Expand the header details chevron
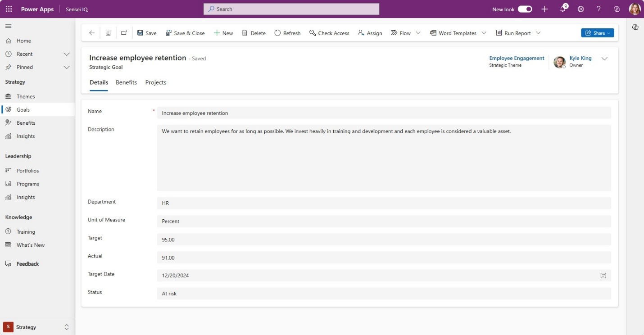644x335 pixels. point(604,59)
